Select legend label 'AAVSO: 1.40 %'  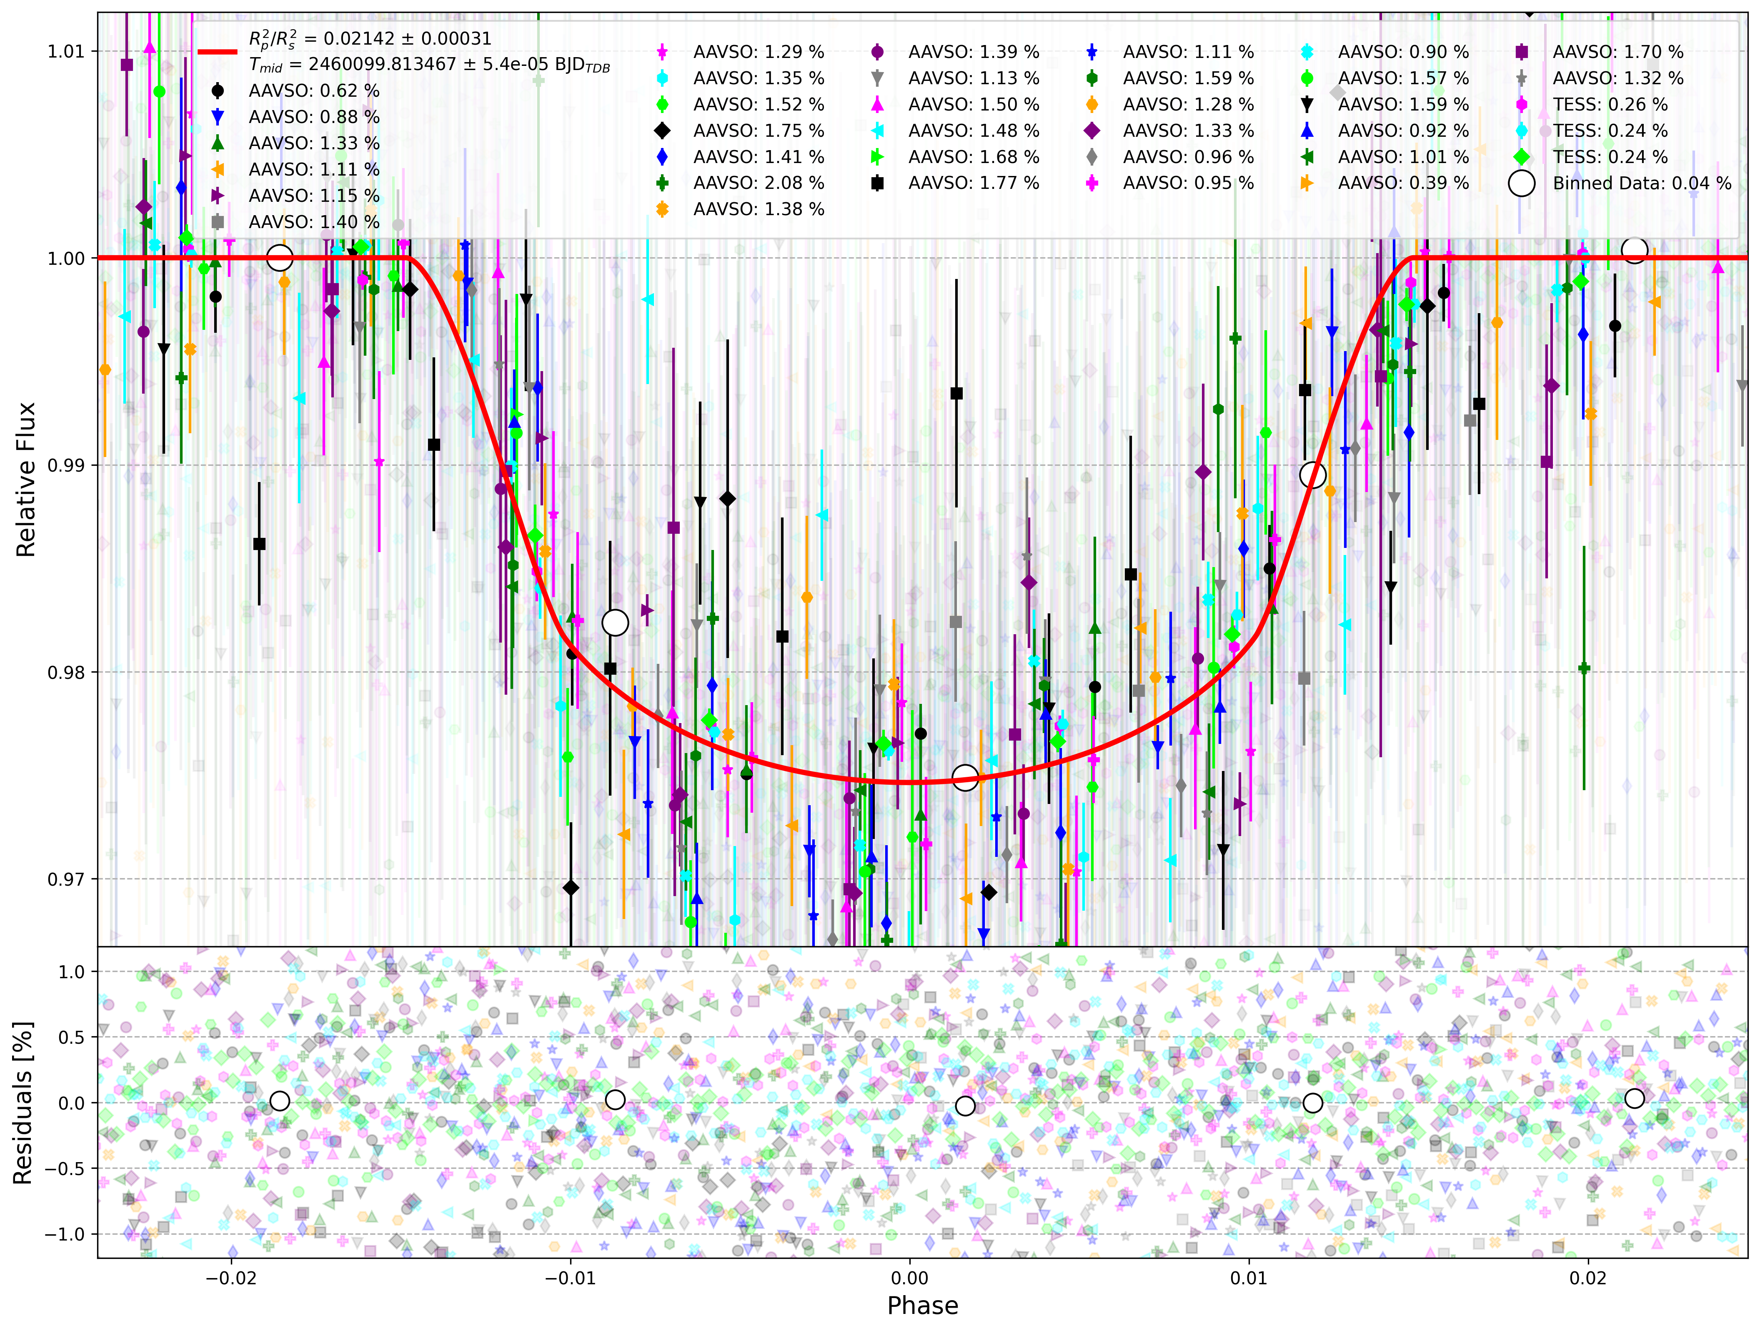point(313,222)
